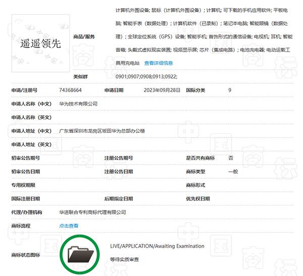The height and width of the screenshot is (276, 303).
Task: Click the similar group codes starting 0901
Action: (x=146, y=77)
